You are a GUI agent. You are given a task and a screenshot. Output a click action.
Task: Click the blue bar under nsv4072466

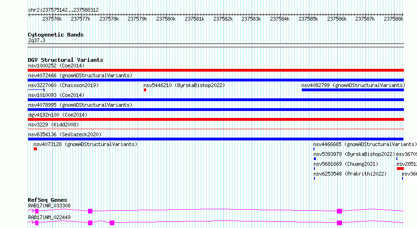pos(216,80)
